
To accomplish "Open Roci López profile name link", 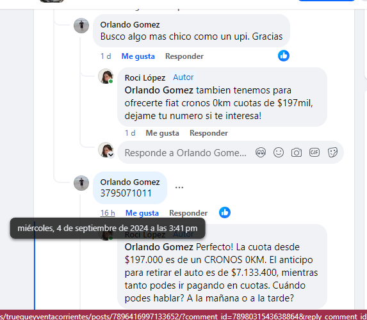I will 145,77.
